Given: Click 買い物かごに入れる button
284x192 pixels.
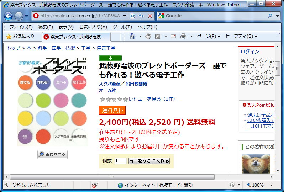Looking at the screenshot, I should pos(149,161).
